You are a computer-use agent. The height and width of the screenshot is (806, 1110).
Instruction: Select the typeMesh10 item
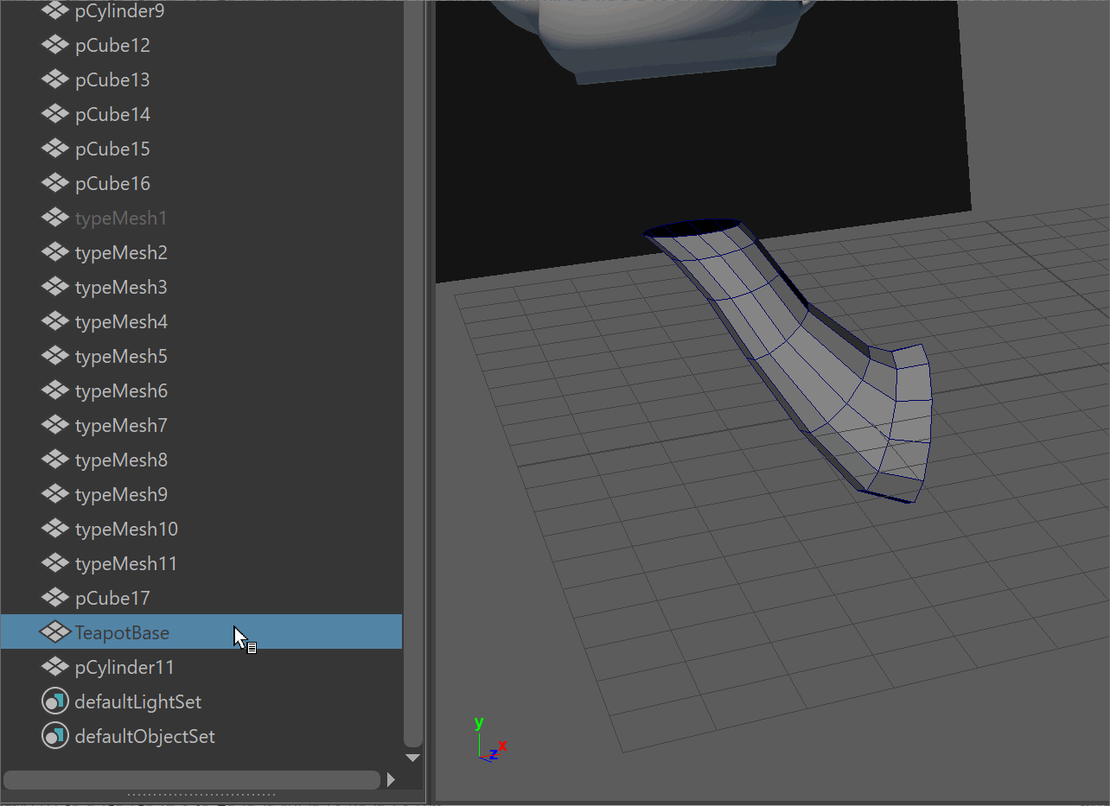pyautogui.click(x=126, y=530)
